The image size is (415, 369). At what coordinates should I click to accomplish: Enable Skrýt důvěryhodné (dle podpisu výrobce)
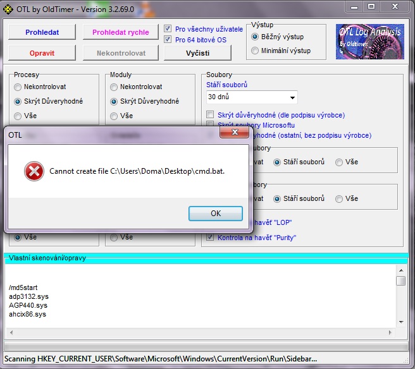(x=211, y=115)
